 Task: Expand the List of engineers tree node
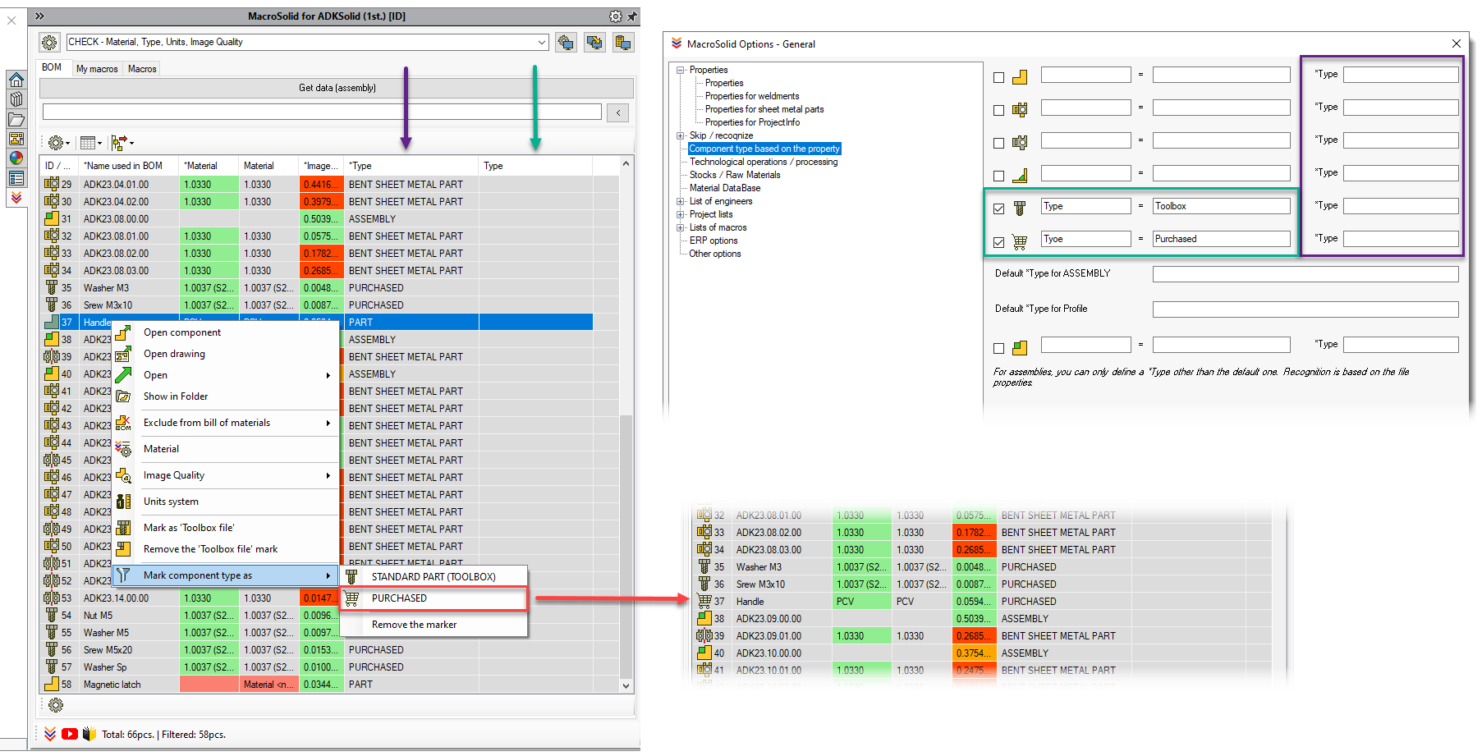click(x=680, y=202)
